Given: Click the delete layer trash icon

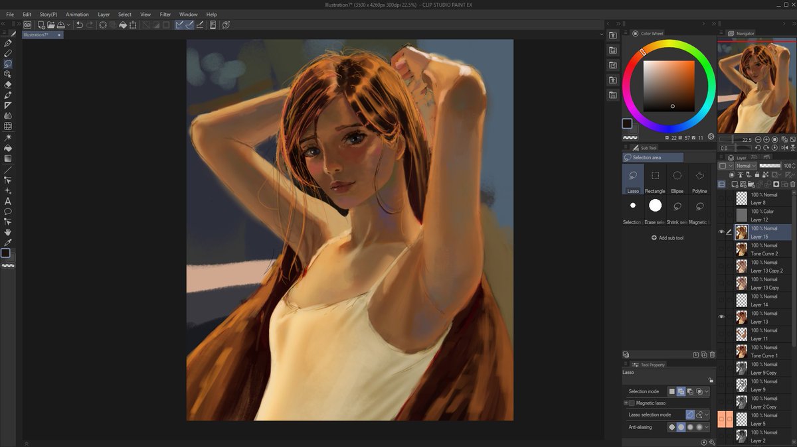Looking at the screenshot, I should point(792,184).
